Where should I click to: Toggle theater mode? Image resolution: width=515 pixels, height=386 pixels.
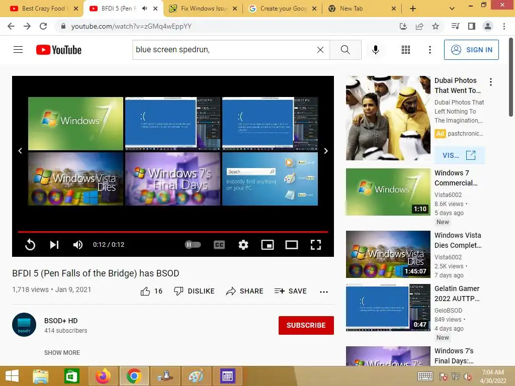pos(292,245)
